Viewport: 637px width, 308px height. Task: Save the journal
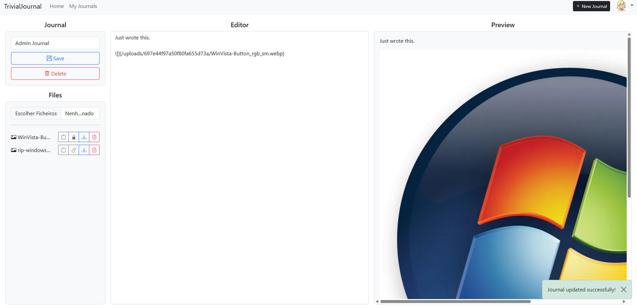[x=55, y=58]
